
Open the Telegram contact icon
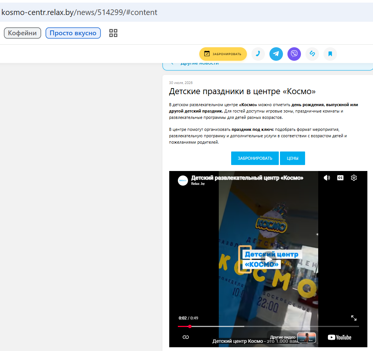(276, 54)
